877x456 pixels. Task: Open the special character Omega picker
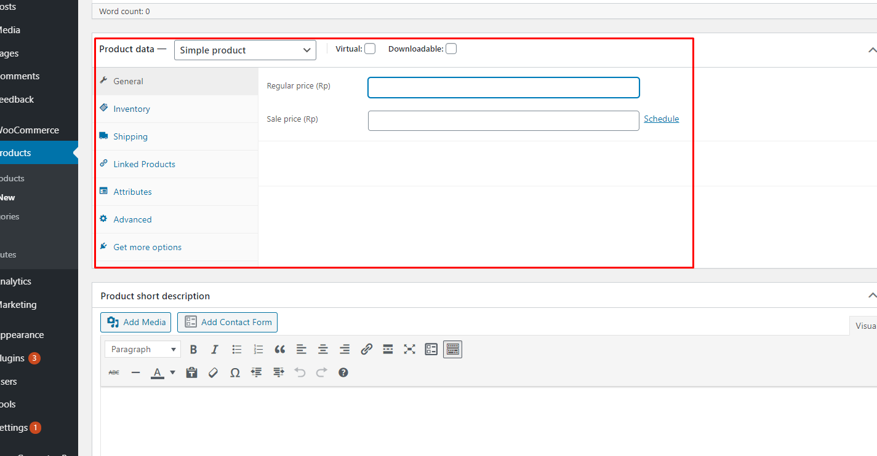(x=234, y=372)
